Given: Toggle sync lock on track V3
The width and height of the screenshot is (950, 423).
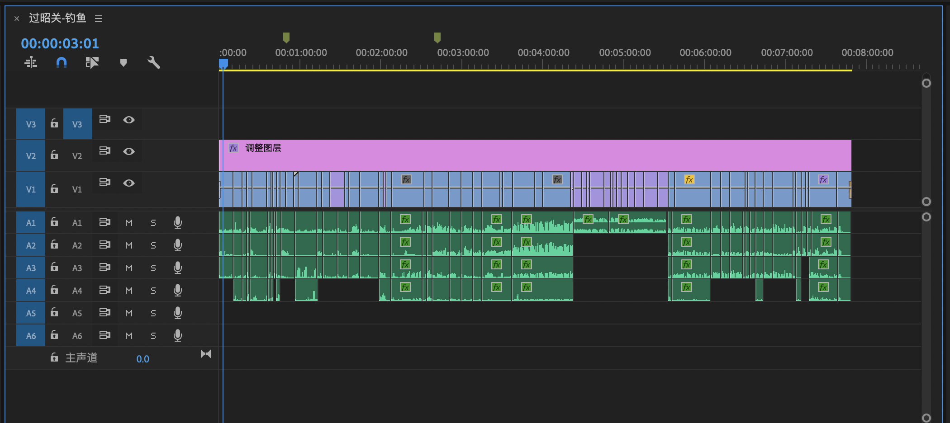Looking at the screenshot, I should pyautogui.click(x=105, y=119).
